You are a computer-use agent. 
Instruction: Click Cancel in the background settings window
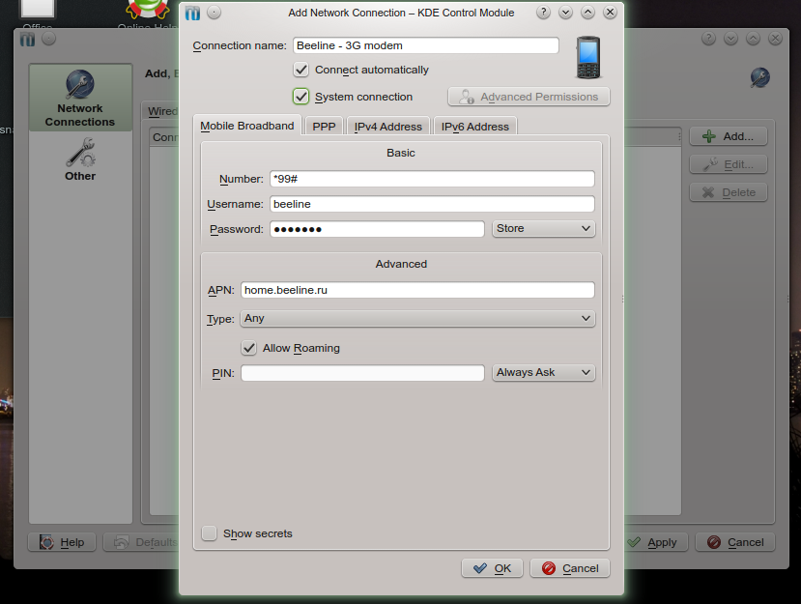click(x=735, y=542)
